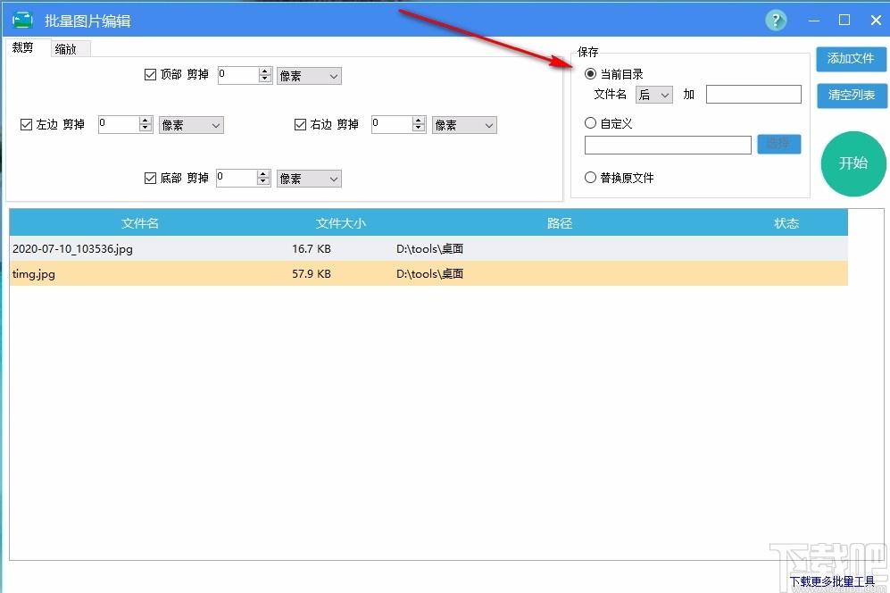The width and height of the screenshot is (890, 593).
Task: Decrease the 顶部 剪掉 value with down arrow
Action: tap(265, 79)
